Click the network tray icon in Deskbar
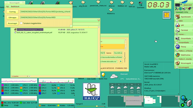 [176, 9]
